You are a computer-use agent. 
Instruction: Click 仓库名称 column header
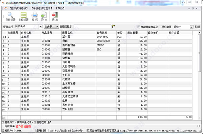coord(31,33)
